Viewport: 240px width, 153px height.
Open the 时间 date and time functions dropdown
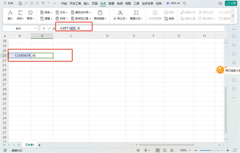(x=62, y=18)
